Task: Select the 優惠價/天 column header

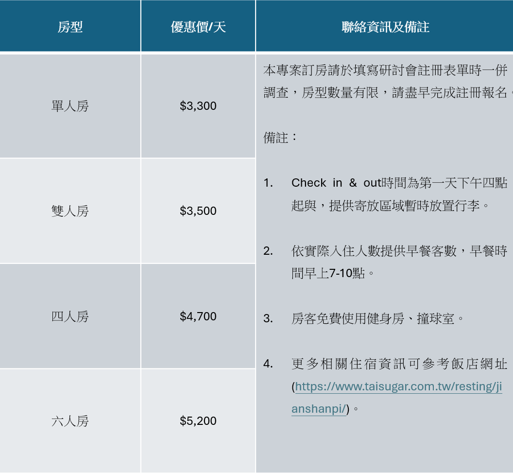Action: pyautogui.click(x=198, y=27)
